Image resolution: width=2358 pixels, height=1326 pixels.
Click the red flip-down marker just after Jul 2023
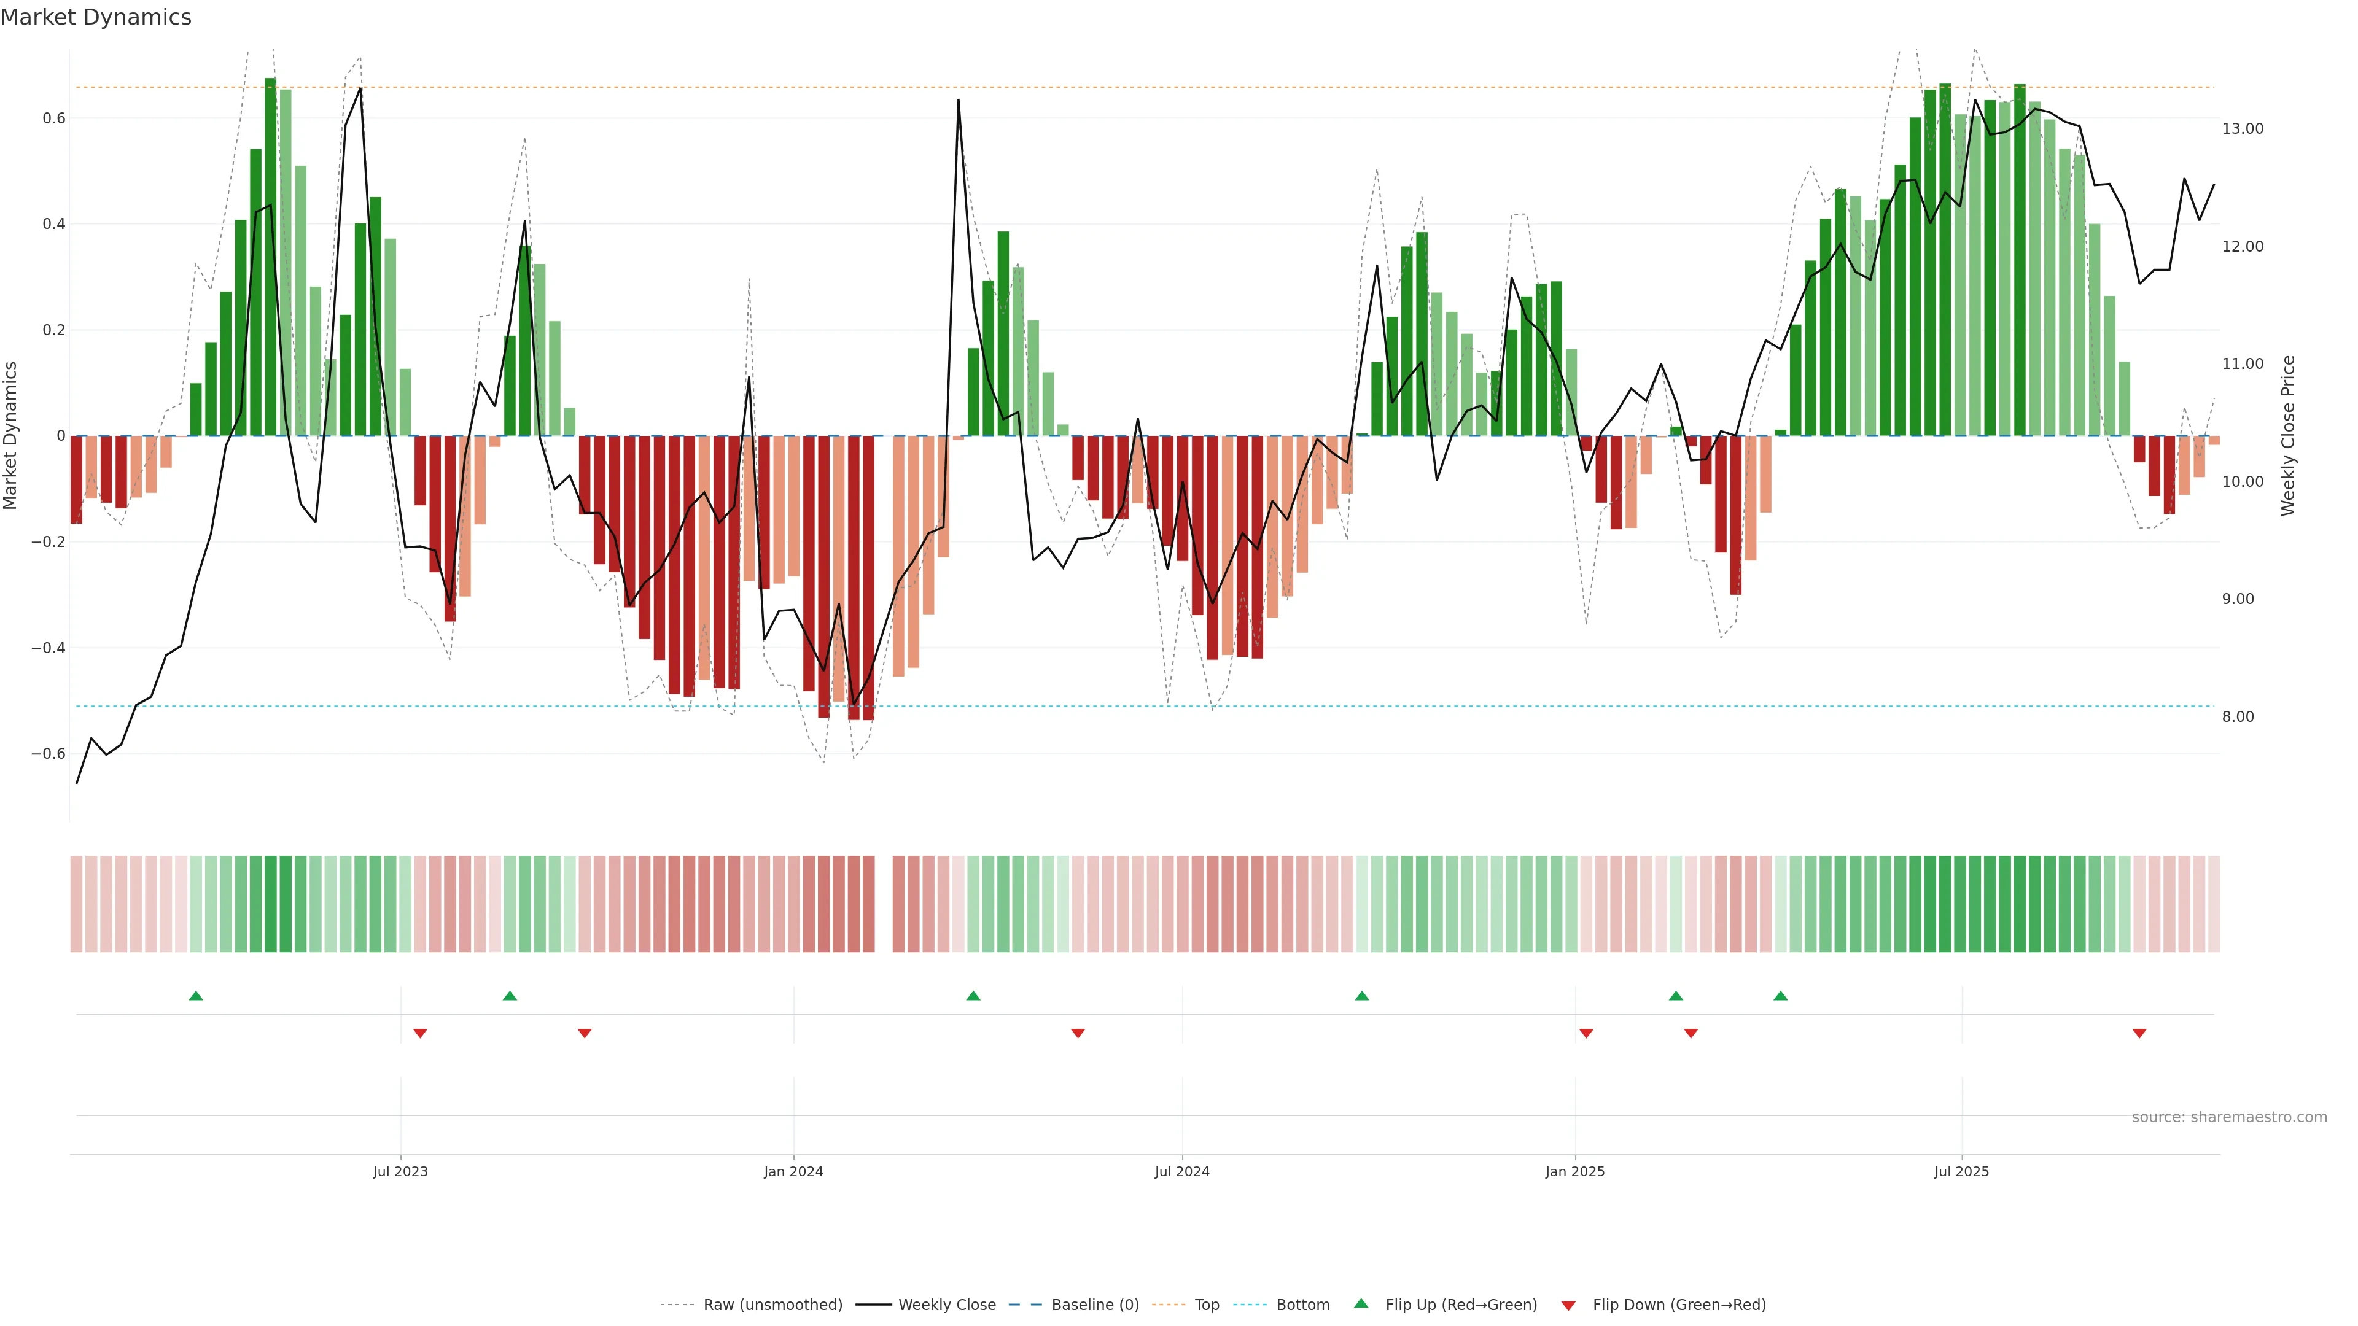(x=420, y=1033)
